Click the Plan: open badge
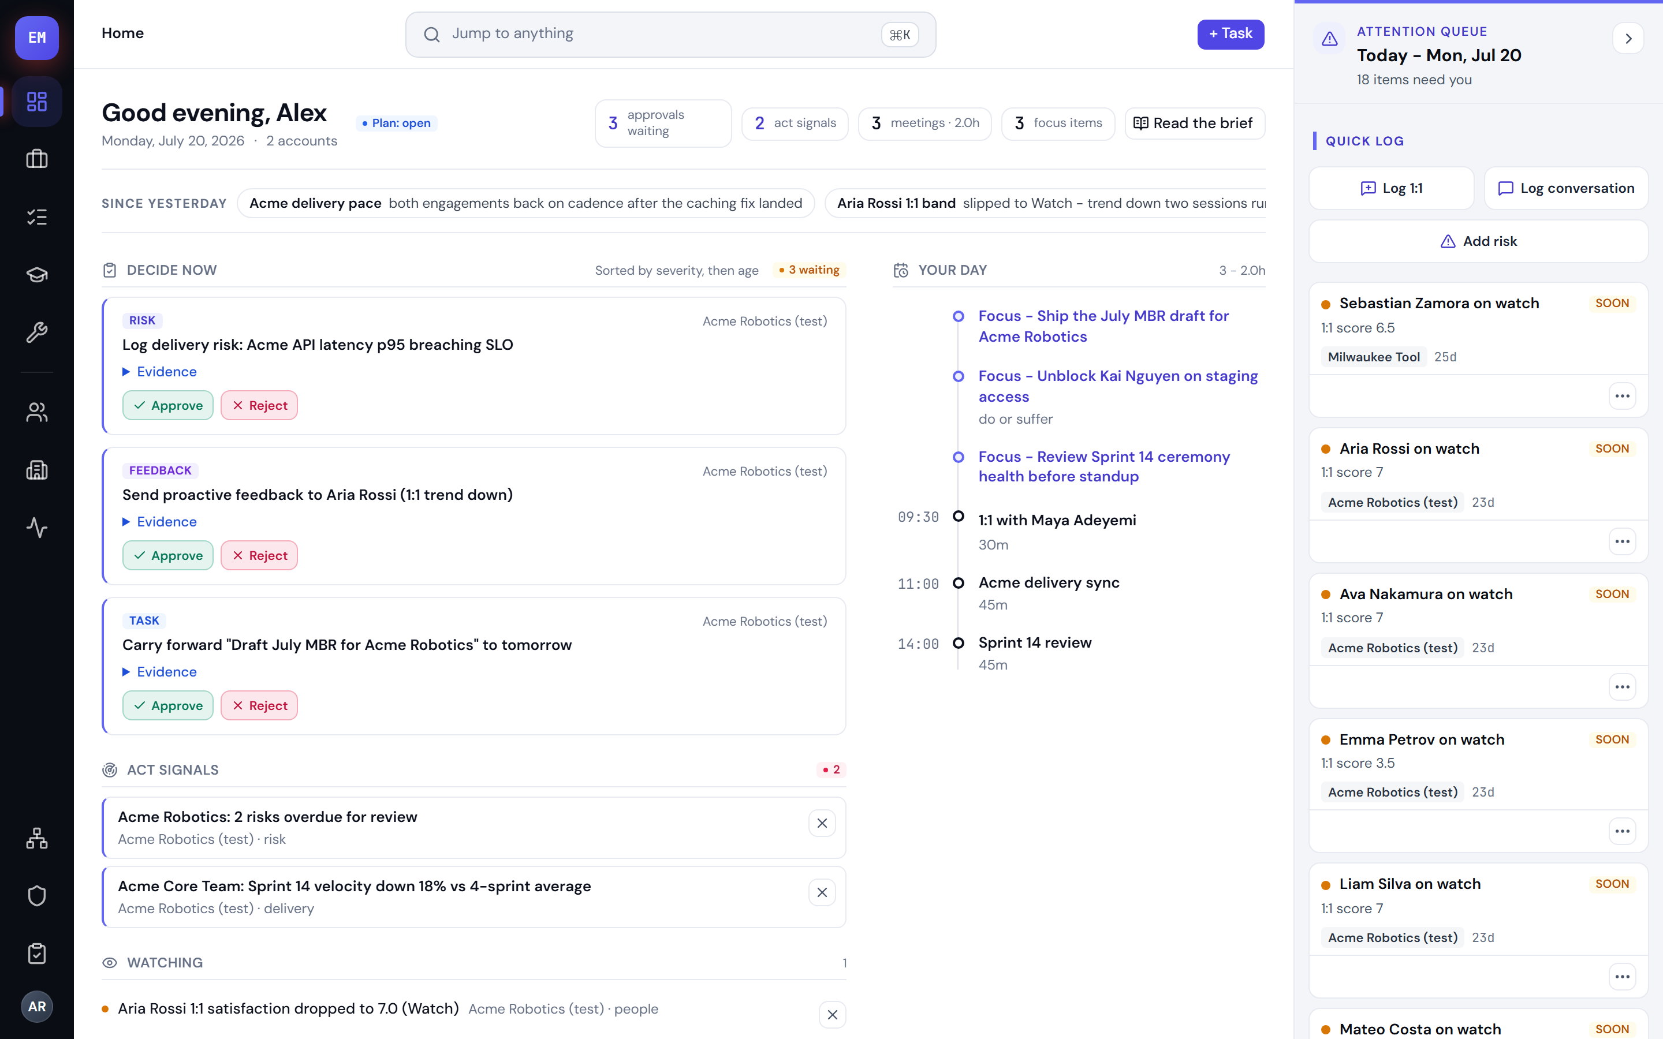The height and width of the screenshot is (1039, 1663). tap(397, 123)
